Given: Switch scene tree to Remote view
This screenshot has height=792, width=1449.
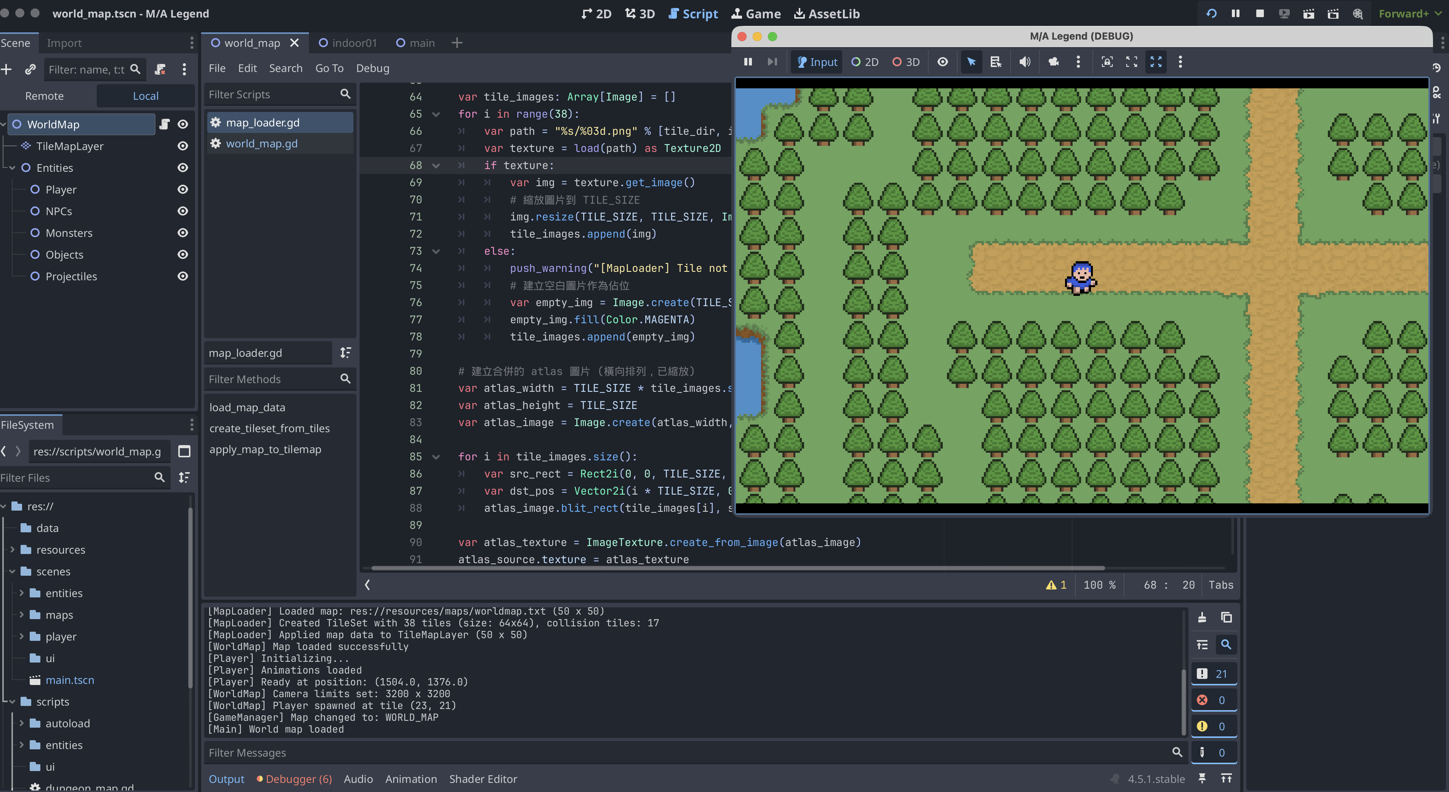Looking at the screenshot, I should coord(45,96).
